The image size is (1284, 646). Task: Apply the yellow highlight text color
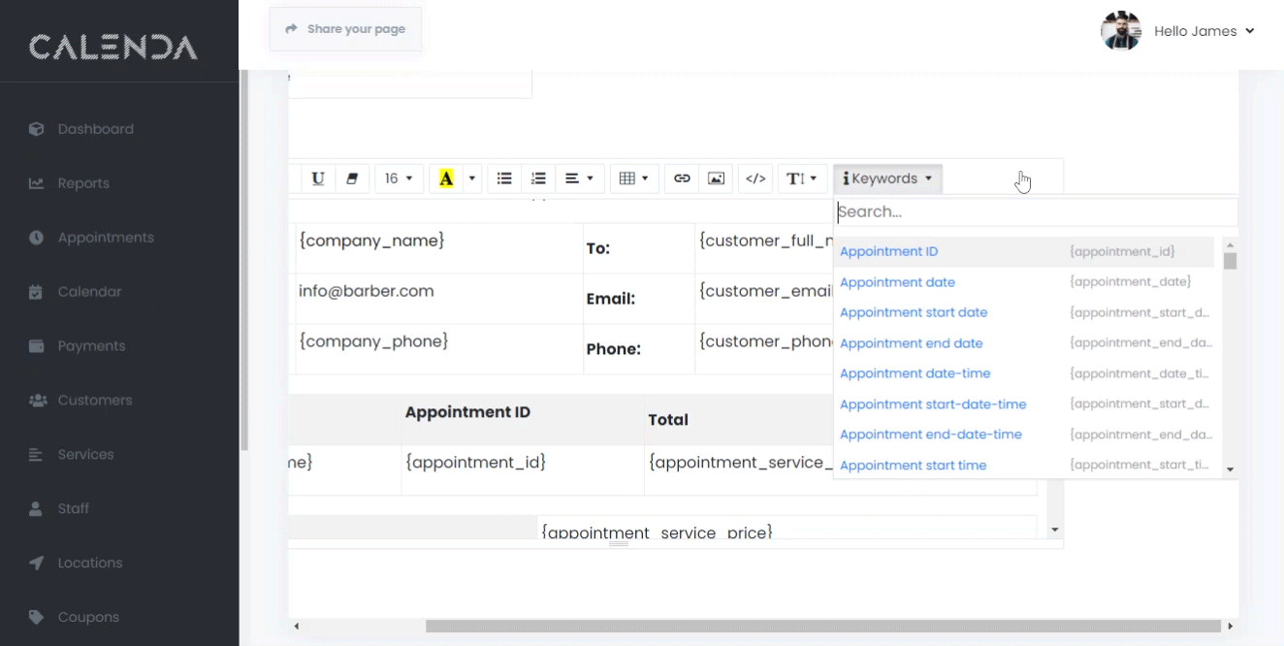pos(446,178)
